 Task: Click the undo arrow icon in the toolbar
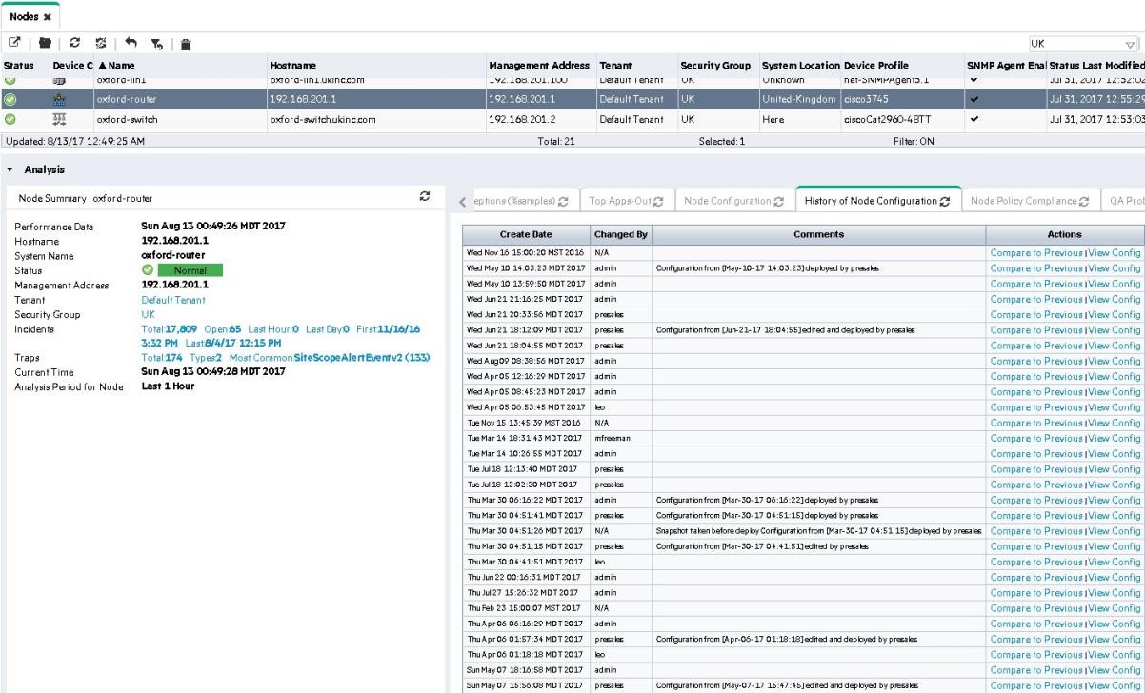[130, 44]
